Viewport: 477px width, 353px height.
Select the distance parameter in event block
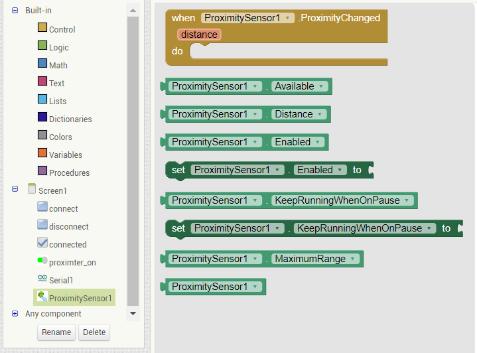pyautogui.click(x=199, y=35)
